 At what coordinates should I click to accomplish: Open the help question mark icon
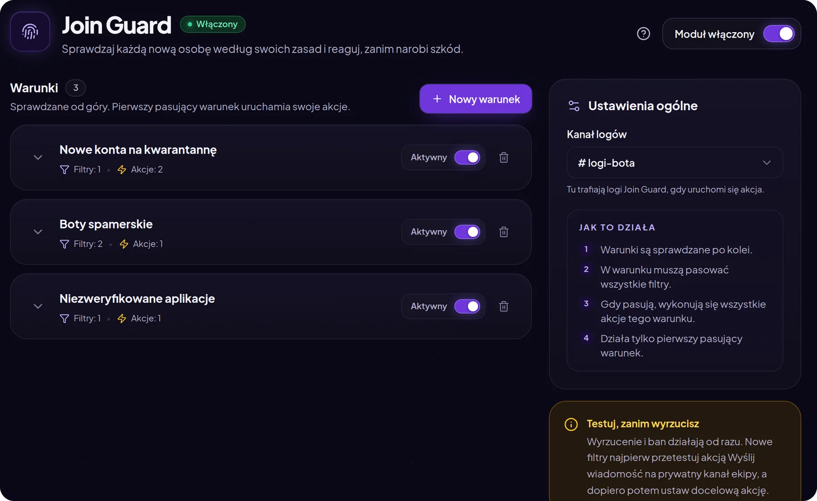tap(643, 34)
